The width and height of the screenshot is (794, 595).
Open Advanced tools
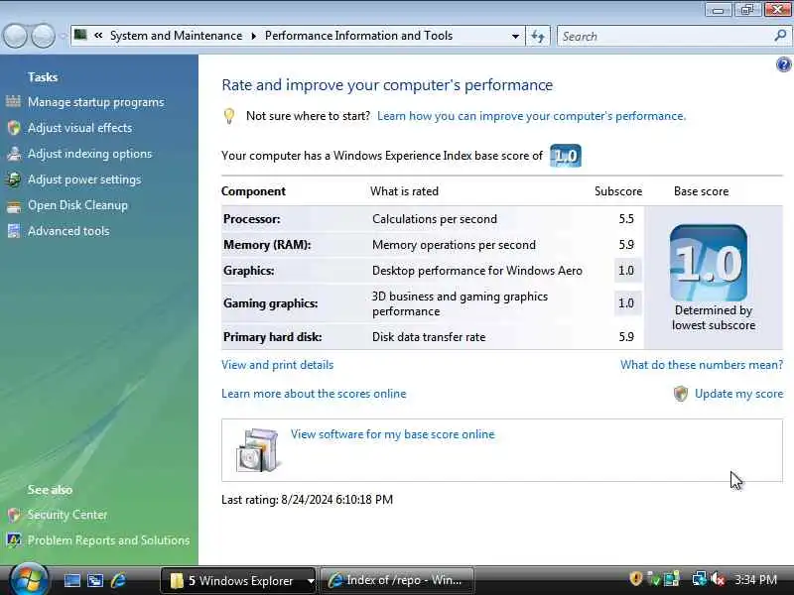68,231
